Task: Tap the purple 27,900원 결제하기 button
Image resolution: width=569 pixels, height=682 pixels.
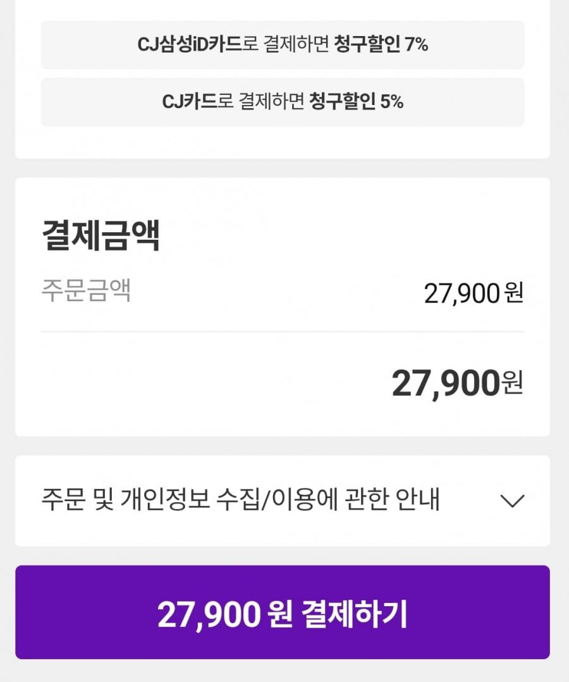Action: click(283, 612)
